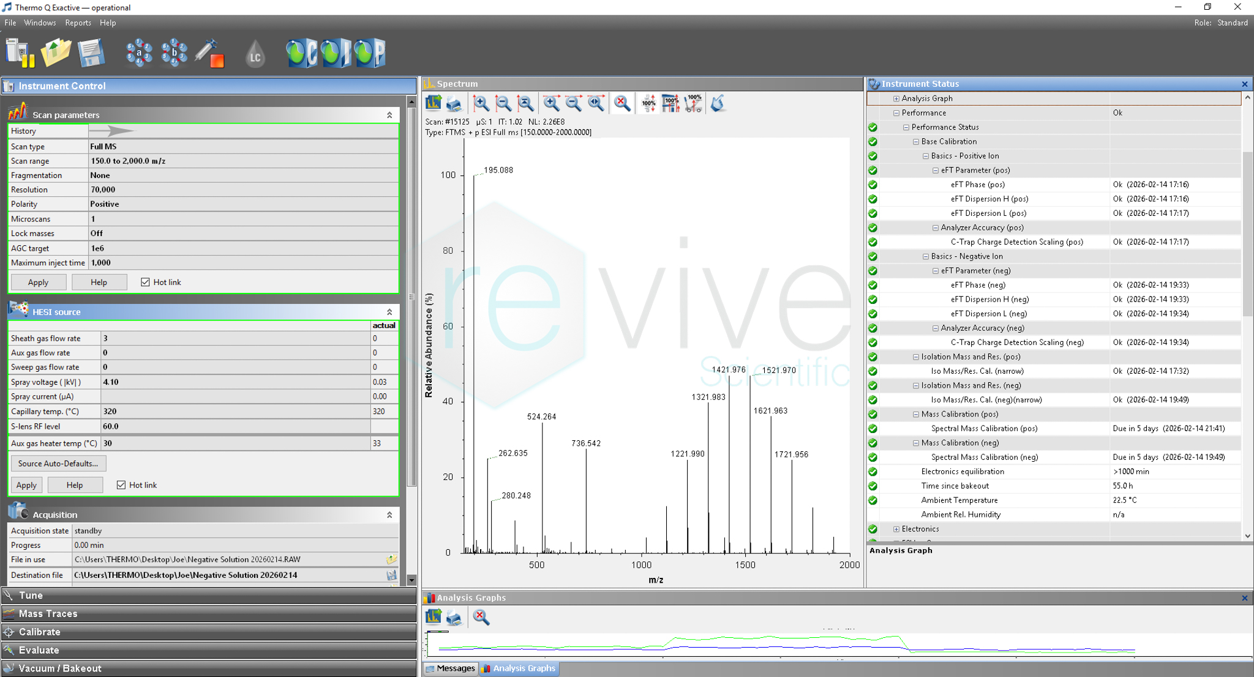Image resolution: width=1254 pixels, height=677 pixels.
Task: Click the Source Auto-Defaults button
Action: [x=58, y=464]
